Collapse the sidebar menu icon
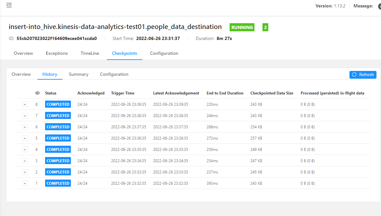Viewport: 381px width, 216px height. (x=9, y=5)
